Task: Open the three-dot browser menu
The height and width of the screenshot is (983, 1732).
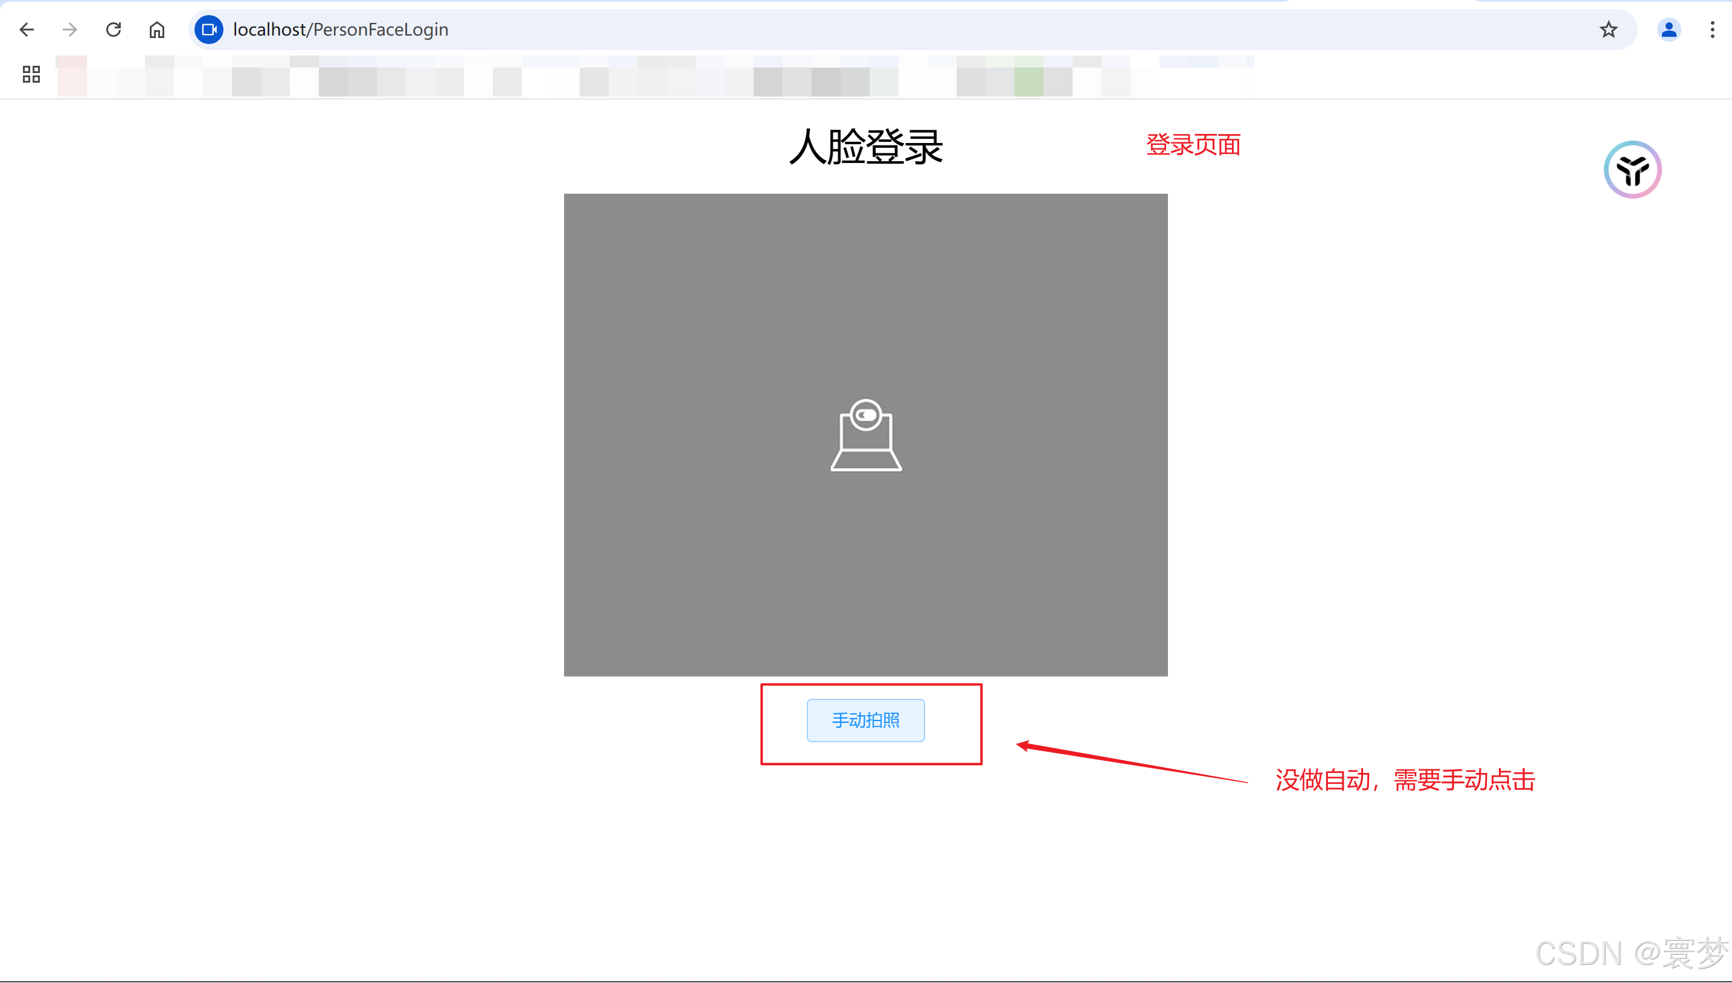Action: coord(1711,30)
